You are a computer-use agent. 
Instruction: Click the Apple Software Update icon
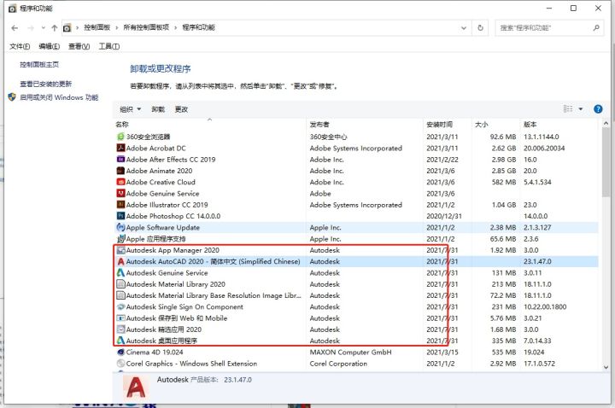pyautogui.click(x=120, y=227)
